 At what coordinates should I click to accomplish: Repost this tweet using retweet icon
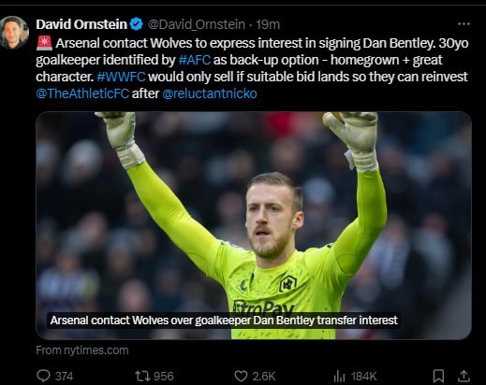(x=142, y=376)
